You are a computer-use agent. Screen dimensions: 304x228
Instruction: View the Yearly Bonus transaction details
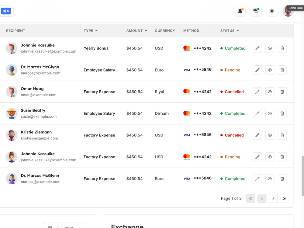(270, 48)
